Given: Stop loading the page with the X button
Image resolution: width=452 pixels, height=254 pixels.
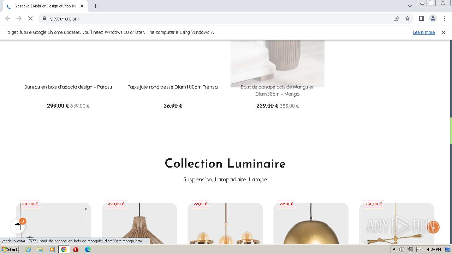Looking at the screenshot, I should tap(30, 18).
